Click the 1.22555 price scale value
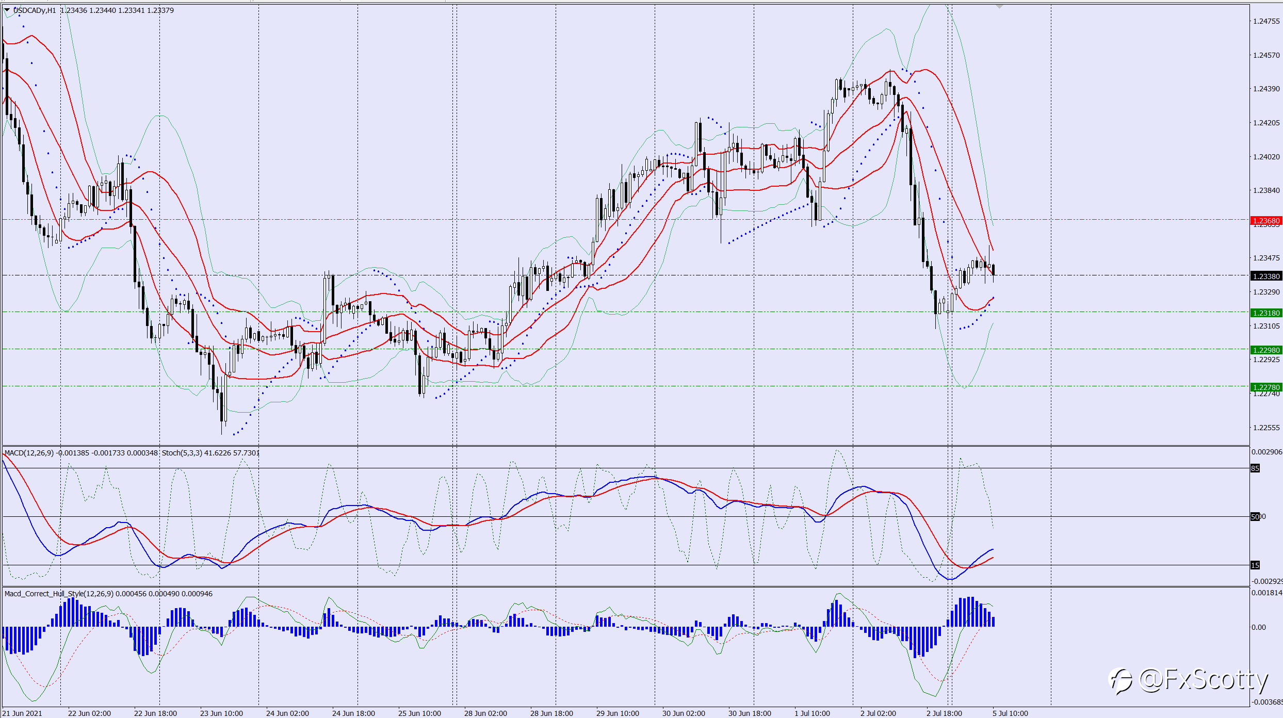Screen dimensions: 1283x718 point(1266,428)
